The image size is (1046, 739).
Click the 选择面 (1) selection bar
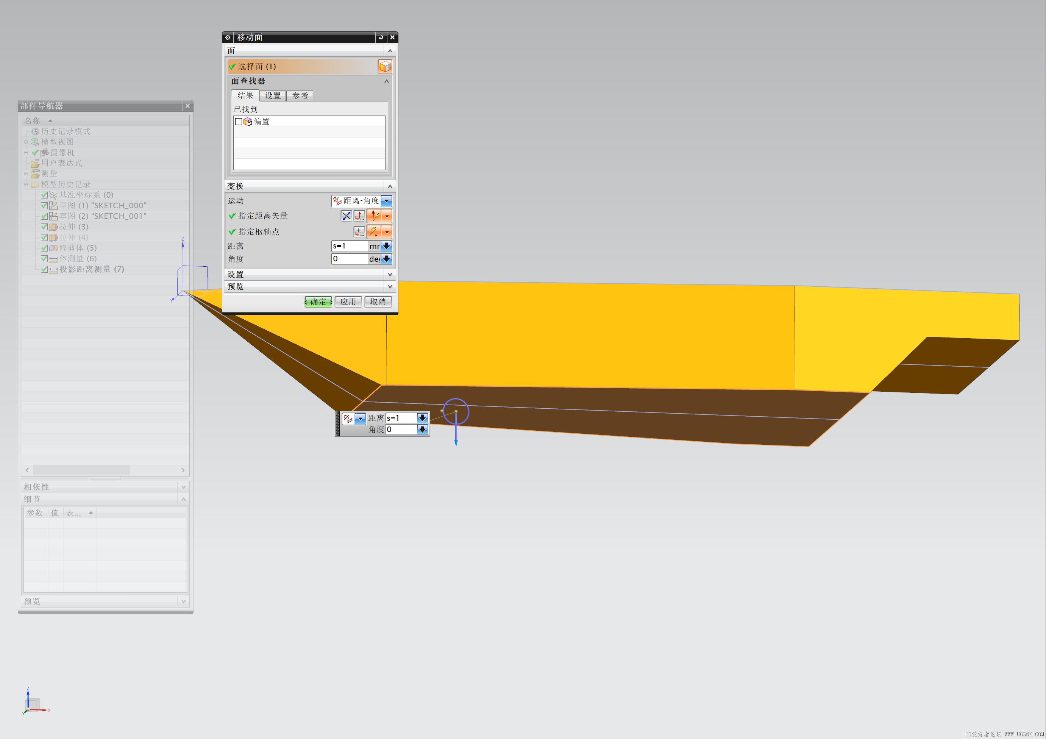[x=302, y=67]
